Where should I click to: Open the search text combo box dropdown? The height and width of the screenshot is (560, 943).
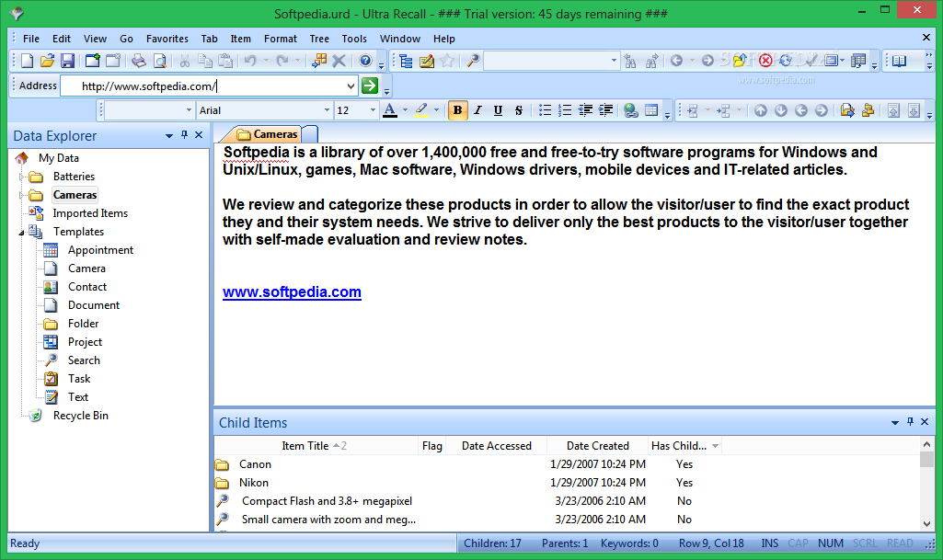pos(614,61)
